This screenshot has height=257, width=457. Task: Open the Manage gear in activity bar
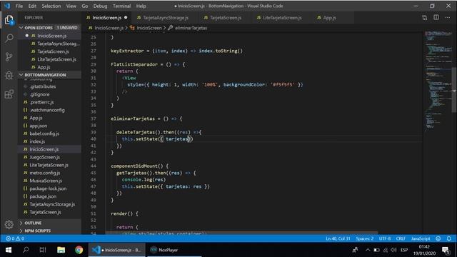9,224
